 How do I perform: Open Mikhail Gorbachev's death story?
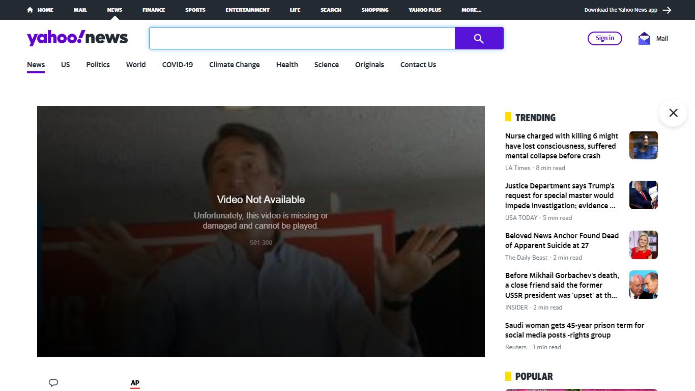pyautogui.click(x=562, y=285)
